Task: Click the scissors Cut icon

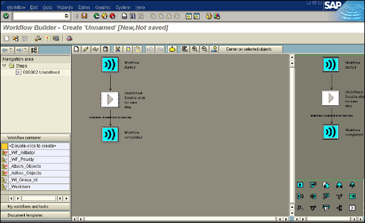Action: coord(118,49)
